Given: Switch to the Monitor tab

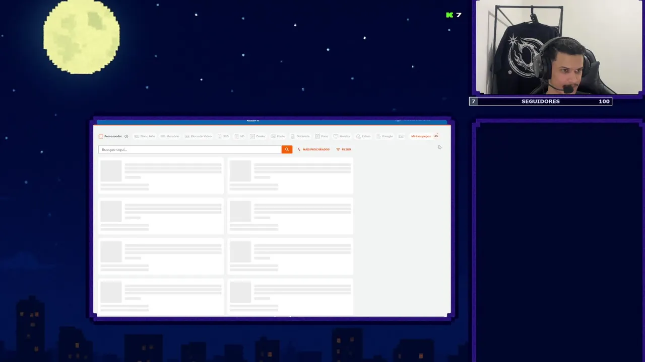Looking at the screenshot, I should pos(342,136).
